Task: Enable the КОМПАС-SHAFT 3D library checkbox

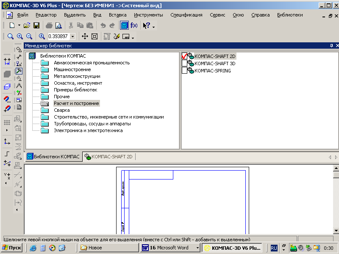Action: (x=184, y=63)
